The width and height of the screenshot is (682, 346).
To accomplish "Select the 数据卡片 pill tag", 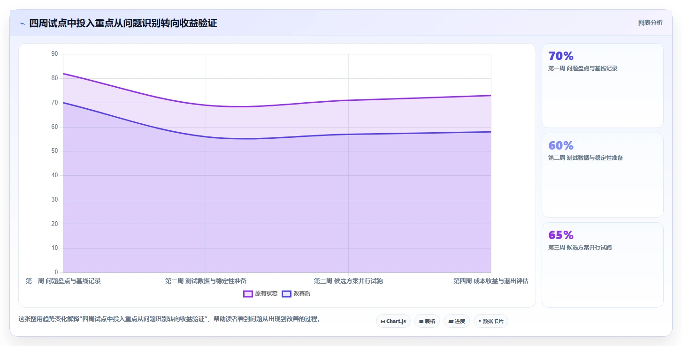I will click(x=491, y=321).
